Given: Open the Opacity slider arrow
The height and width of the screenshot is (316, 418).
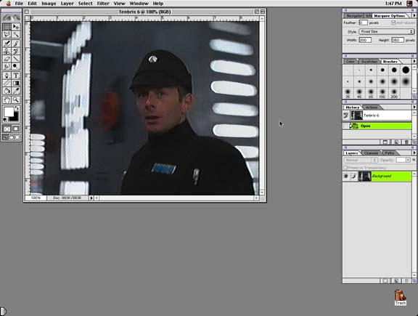Looking at the screenshot, I should pyautogui.click(x=408, y=160).
